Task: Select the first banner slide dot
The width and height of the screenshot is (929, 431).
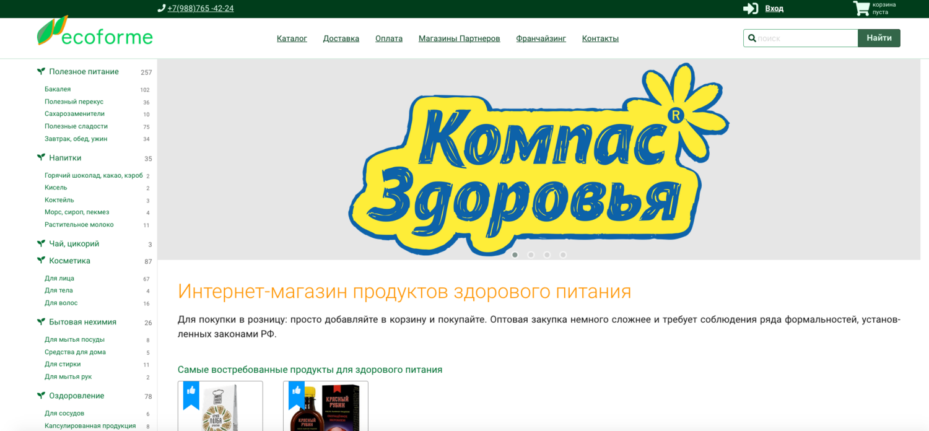Action: pos(515,255)
